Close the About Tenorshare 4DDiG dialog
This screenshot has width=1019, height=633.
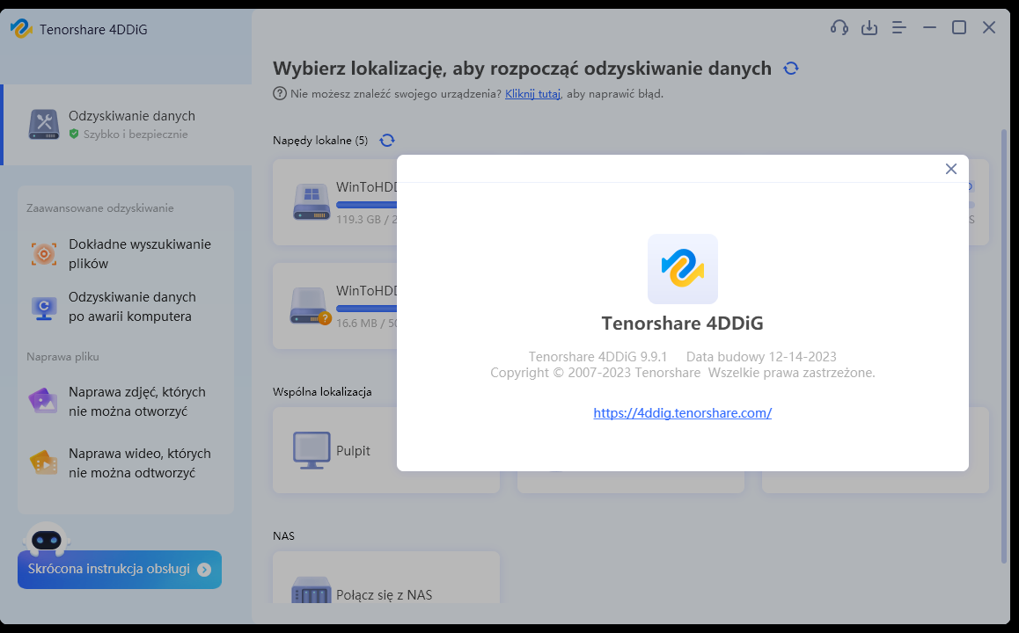[x=950, y=169]
